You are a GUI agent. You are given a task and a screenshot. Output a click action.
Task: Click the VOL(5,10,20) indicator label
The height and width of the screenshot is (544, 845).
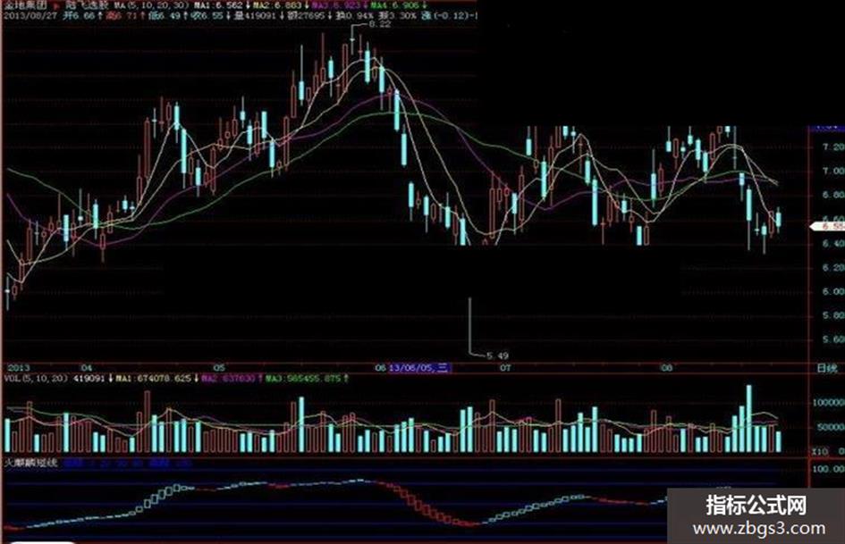click(x=36, y=379)
